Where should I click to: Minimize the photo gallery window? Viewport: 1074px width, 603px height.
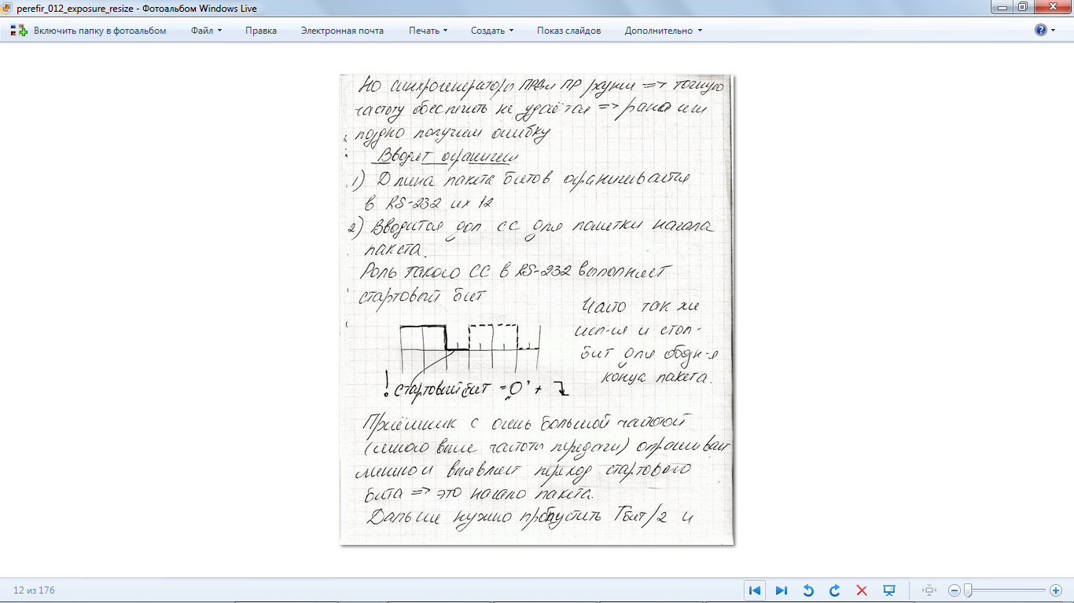point(1000,7)
